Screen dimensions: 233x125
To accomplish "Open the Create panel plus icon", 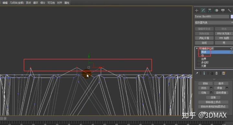I will 197,10.
